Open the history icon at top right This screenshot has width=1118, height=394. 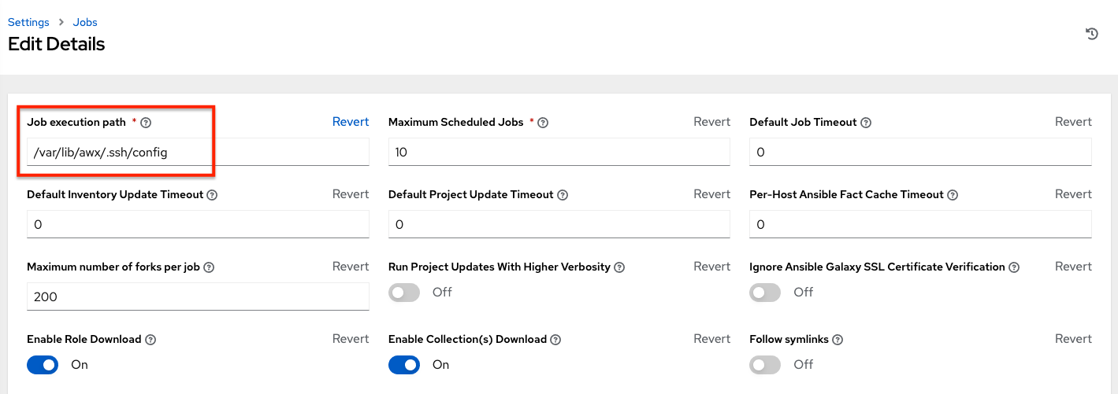point(1091,34)
